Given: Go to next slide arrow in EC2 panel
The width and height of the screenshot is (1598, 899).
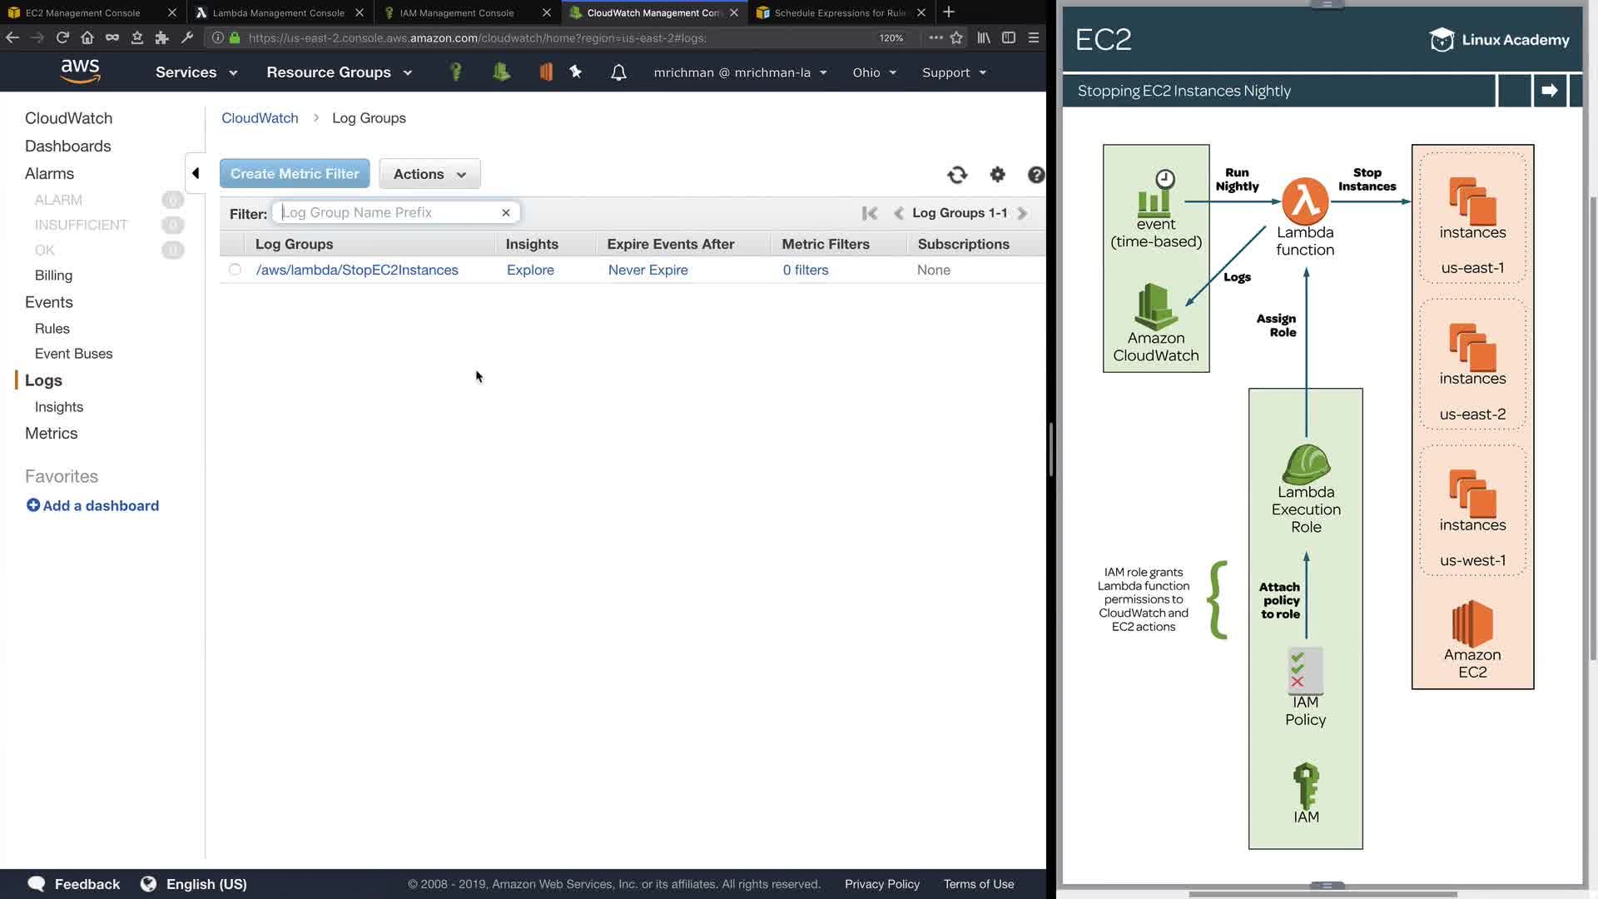Looking at the screenshot, I should point(1549,91).
